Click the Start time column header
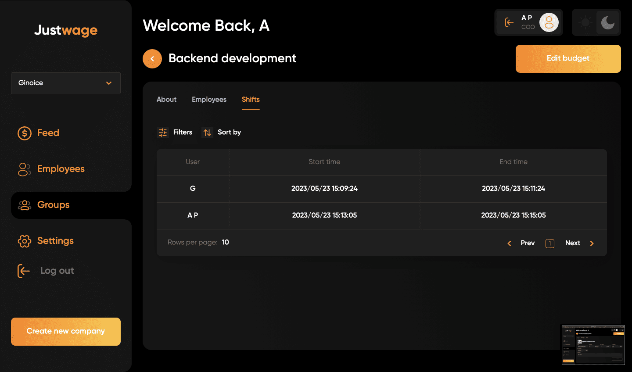Image resolution: width=632 pixels, height=372 pixels. (324, 162)
